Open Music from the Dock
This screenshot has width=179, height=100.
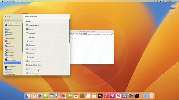pos(106,96)
